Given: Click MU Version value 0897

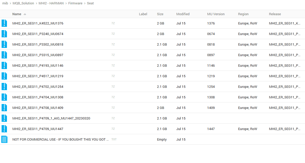Looking at the screenshot, I should (x=211, y=55).
